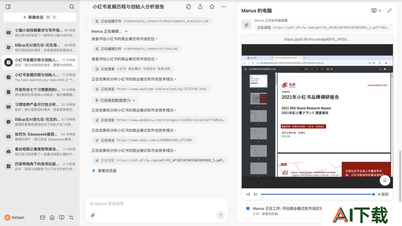The image size is (402, 226).
Task: Open conversation 巴菲特视角下的英伟达股
Action: tap(40, 166)
